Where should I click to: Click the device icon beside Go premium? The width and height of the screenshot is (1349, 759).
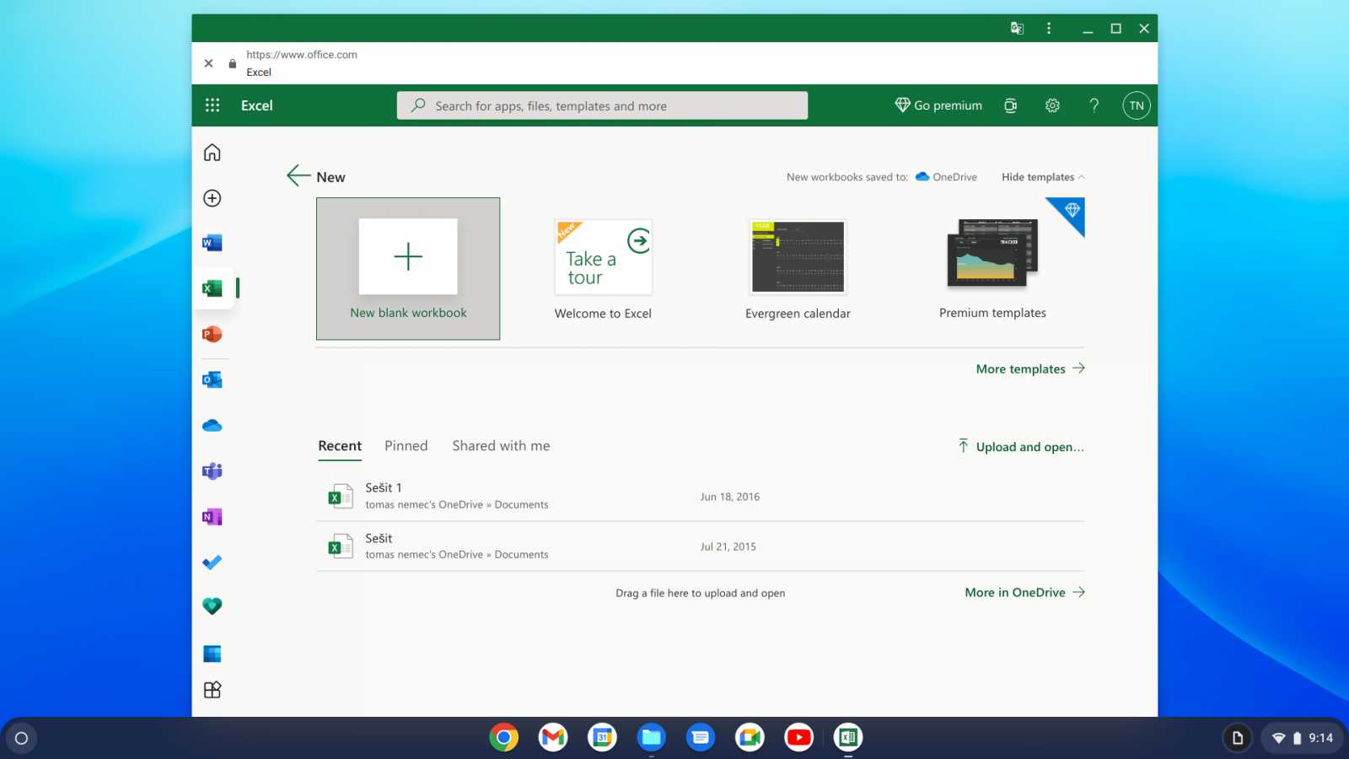tap(1010, 105)
